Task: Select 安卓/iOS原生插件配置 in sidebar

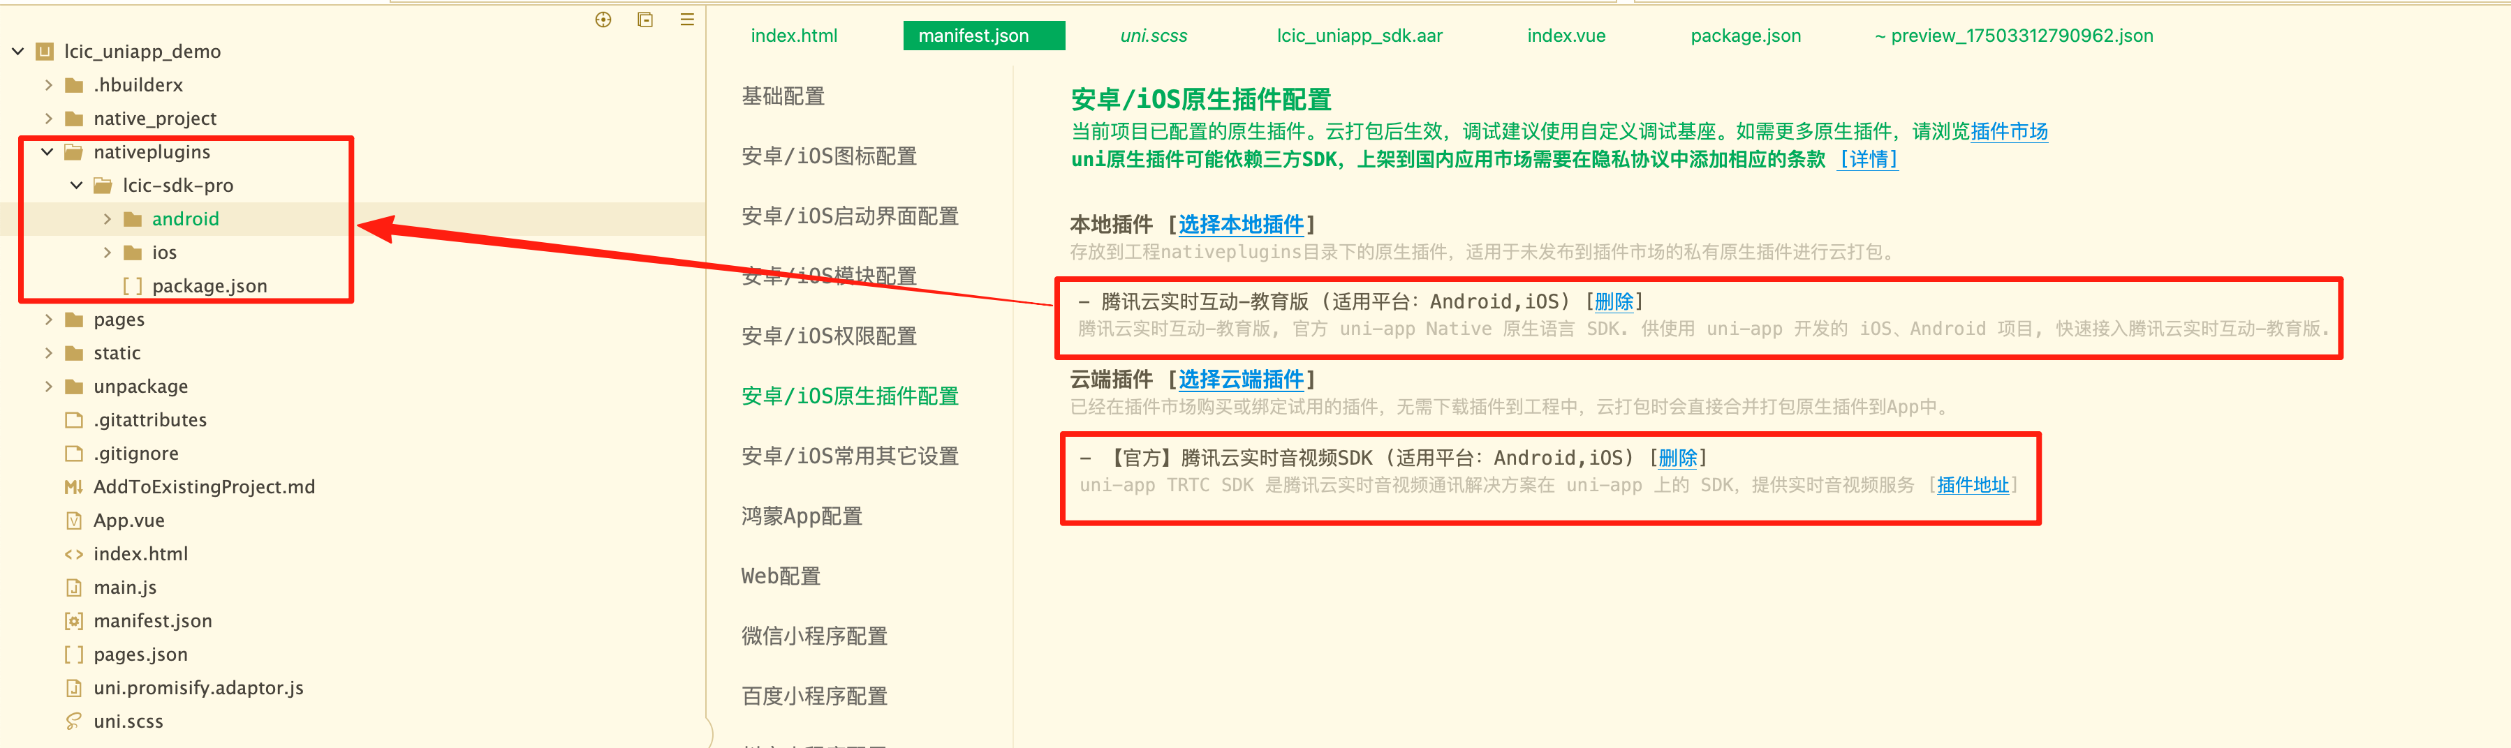Action: point(850,396)
